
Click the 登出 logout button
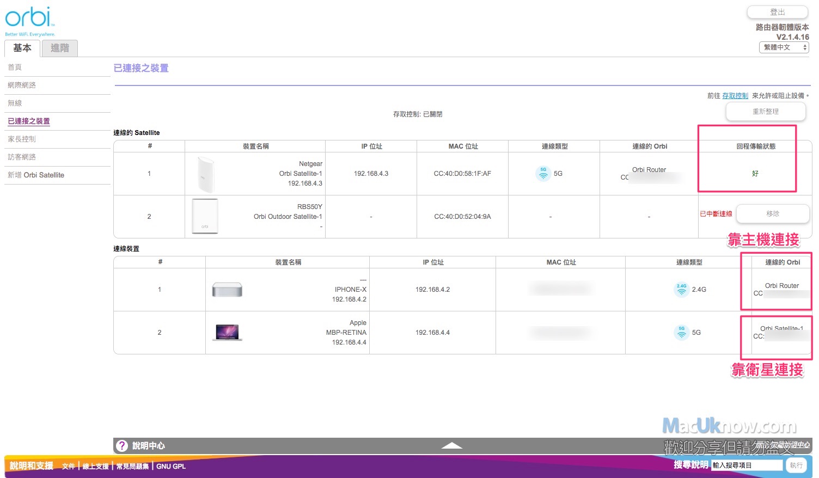click(x=777, y=13)
